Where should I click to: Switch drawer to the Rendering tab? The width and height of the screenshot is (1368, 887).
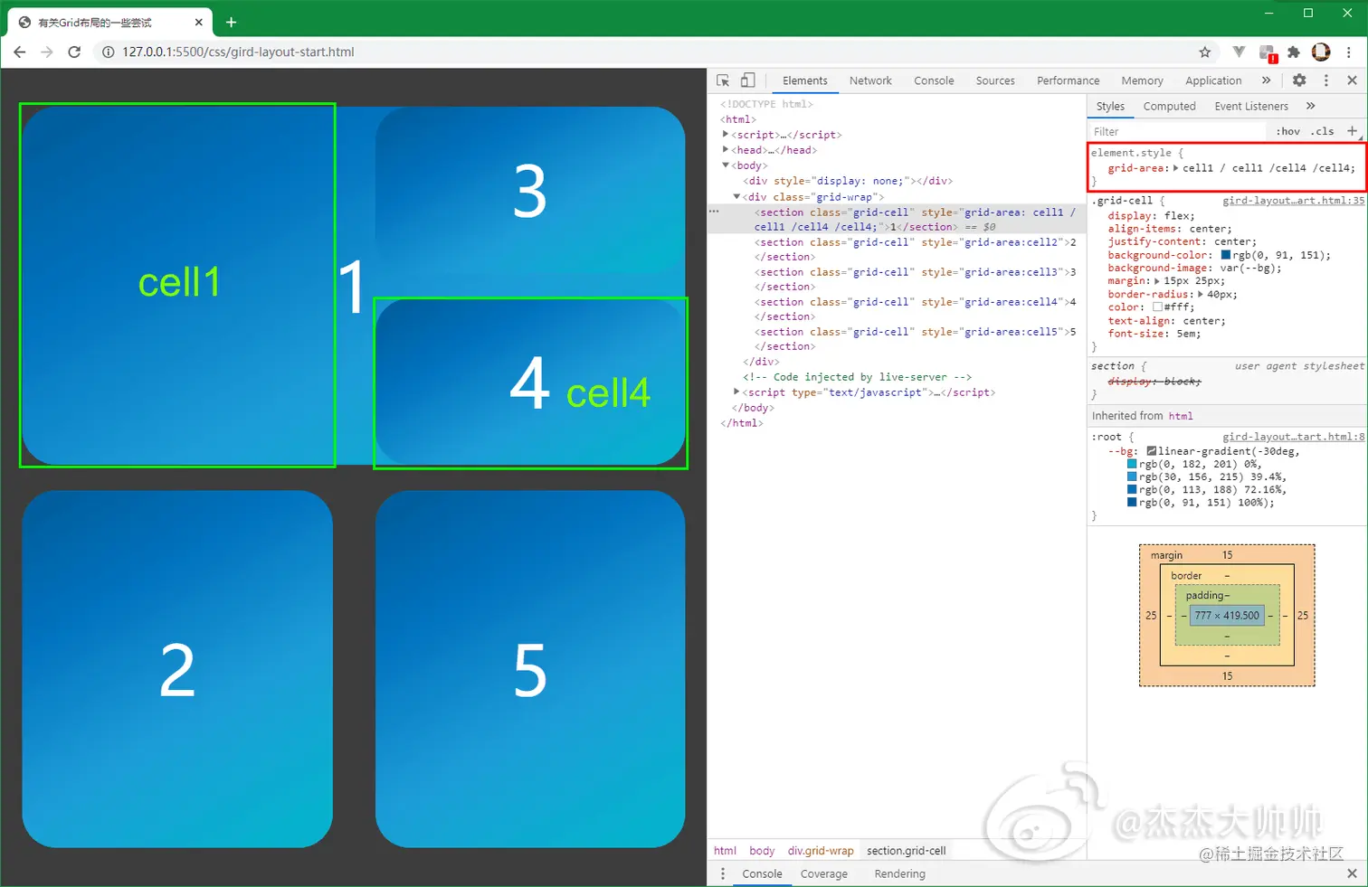899,874
